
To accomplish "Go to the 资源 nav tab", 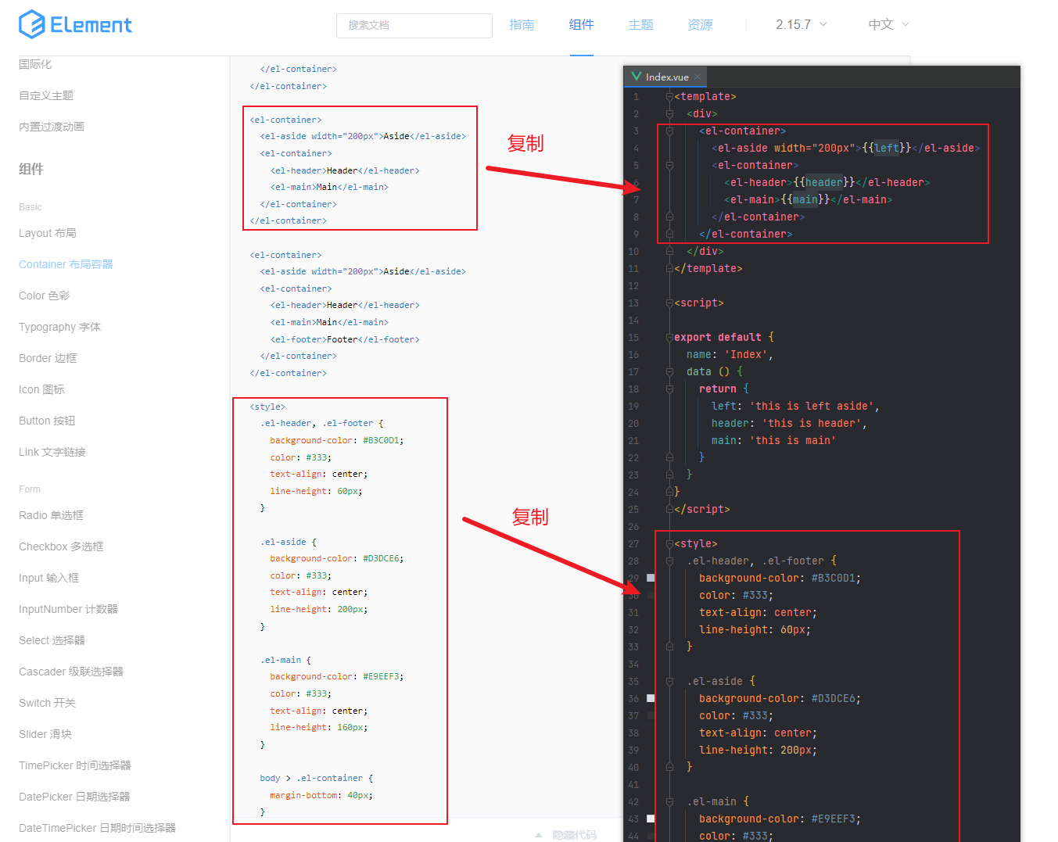I will (x=701, y=25).
